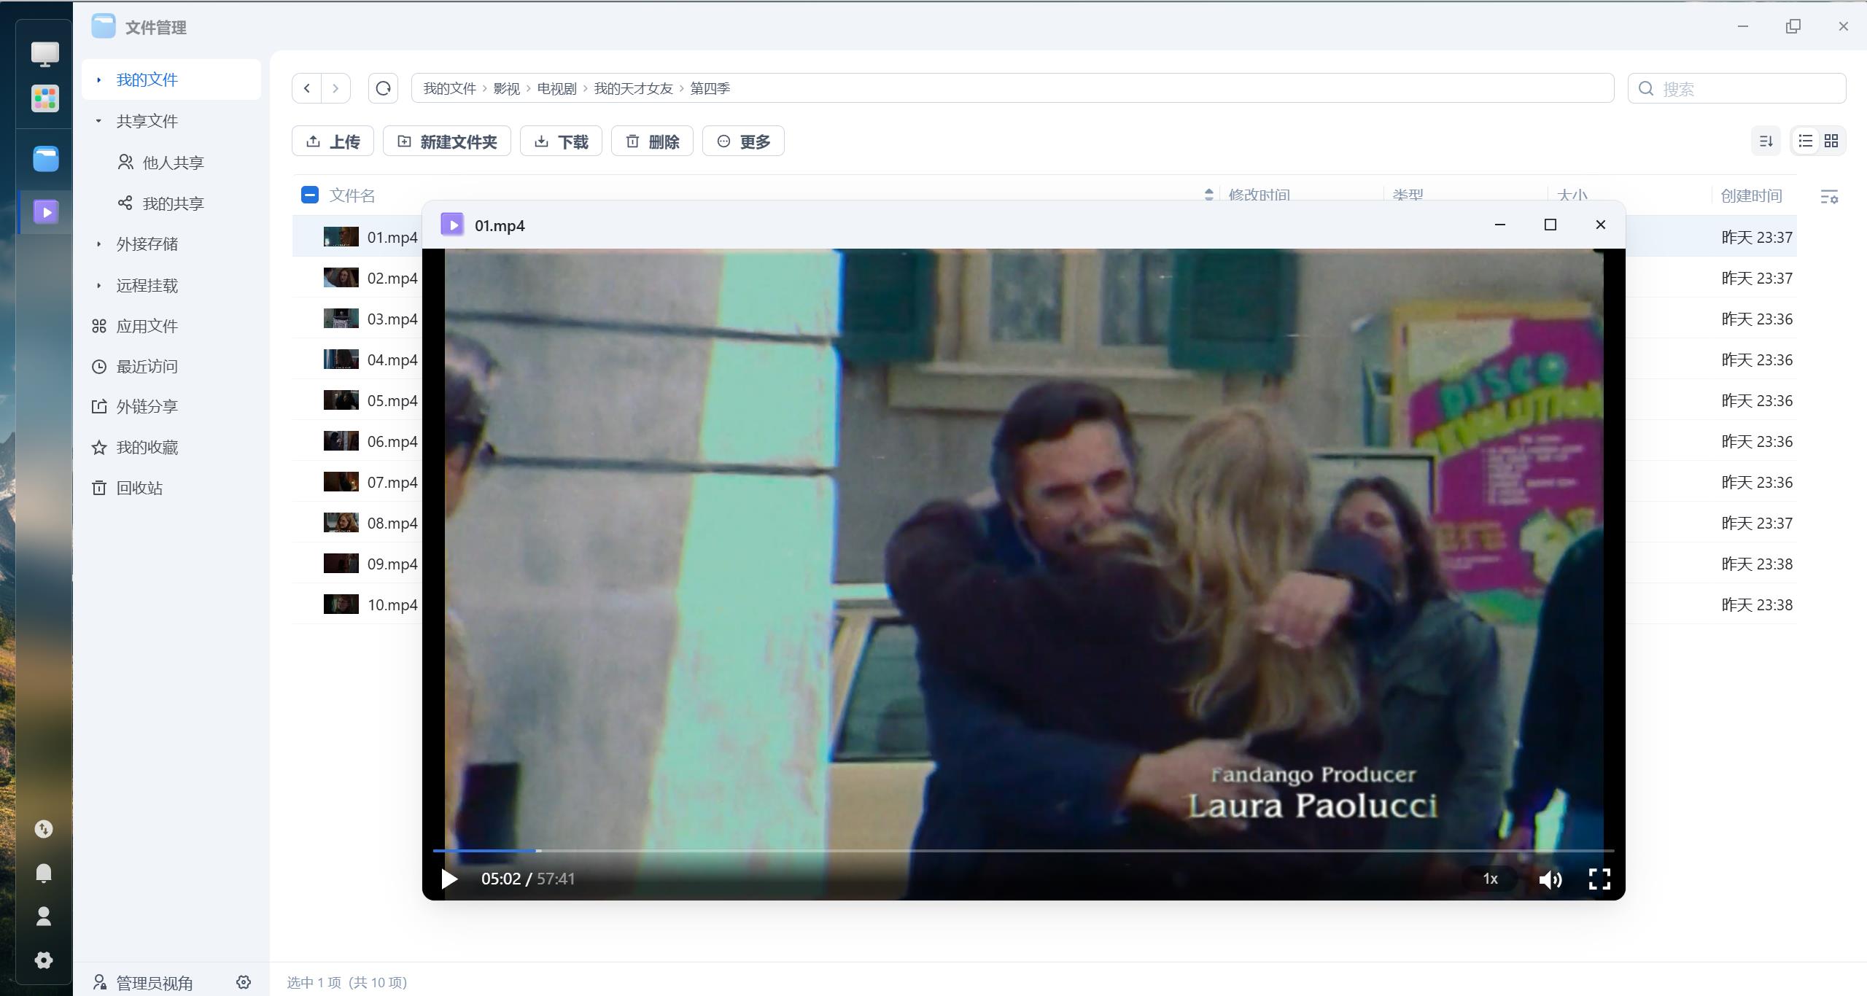The width and height of the screenshot is (1867, 996).
Task: Minimize the 01.mp4 player window
Action: (1500, 225)
